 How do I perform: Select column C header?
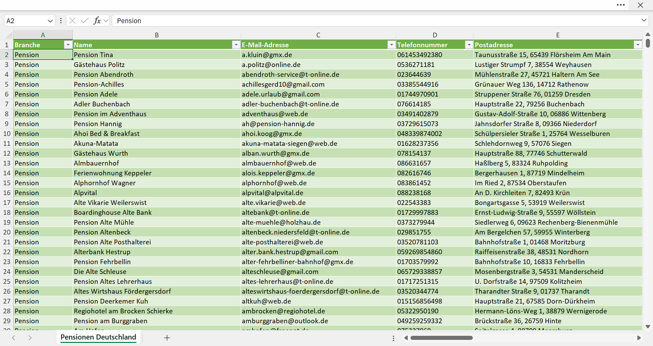point(318,35)
